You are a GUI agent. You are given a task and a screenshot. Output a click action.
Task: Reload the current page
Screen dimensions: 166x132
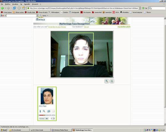tap(14, 8)
